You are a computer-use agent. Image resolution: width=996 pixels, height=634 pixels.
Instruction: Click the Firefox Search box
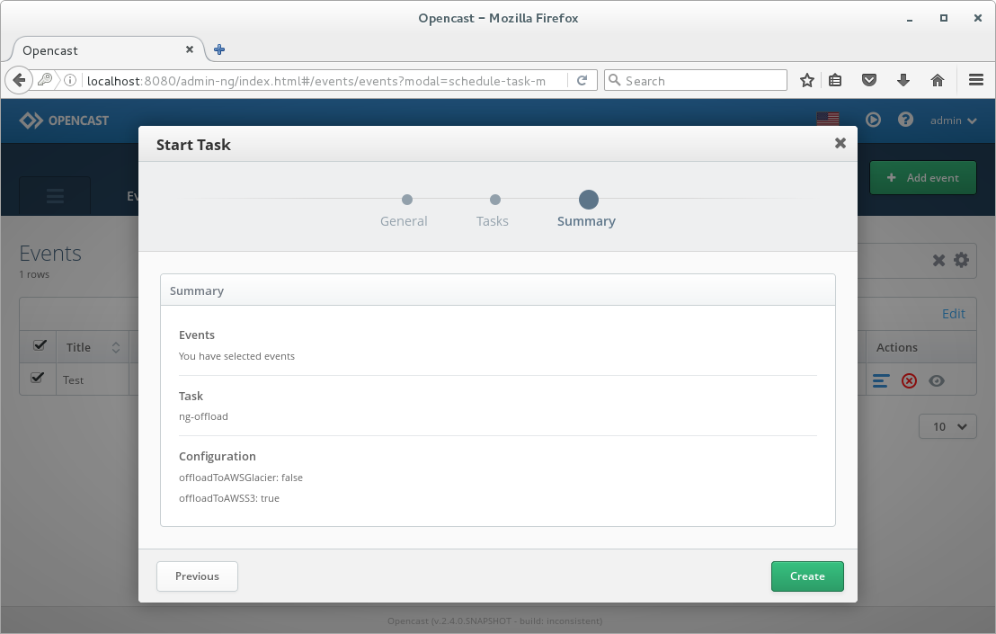coord(696,81)
